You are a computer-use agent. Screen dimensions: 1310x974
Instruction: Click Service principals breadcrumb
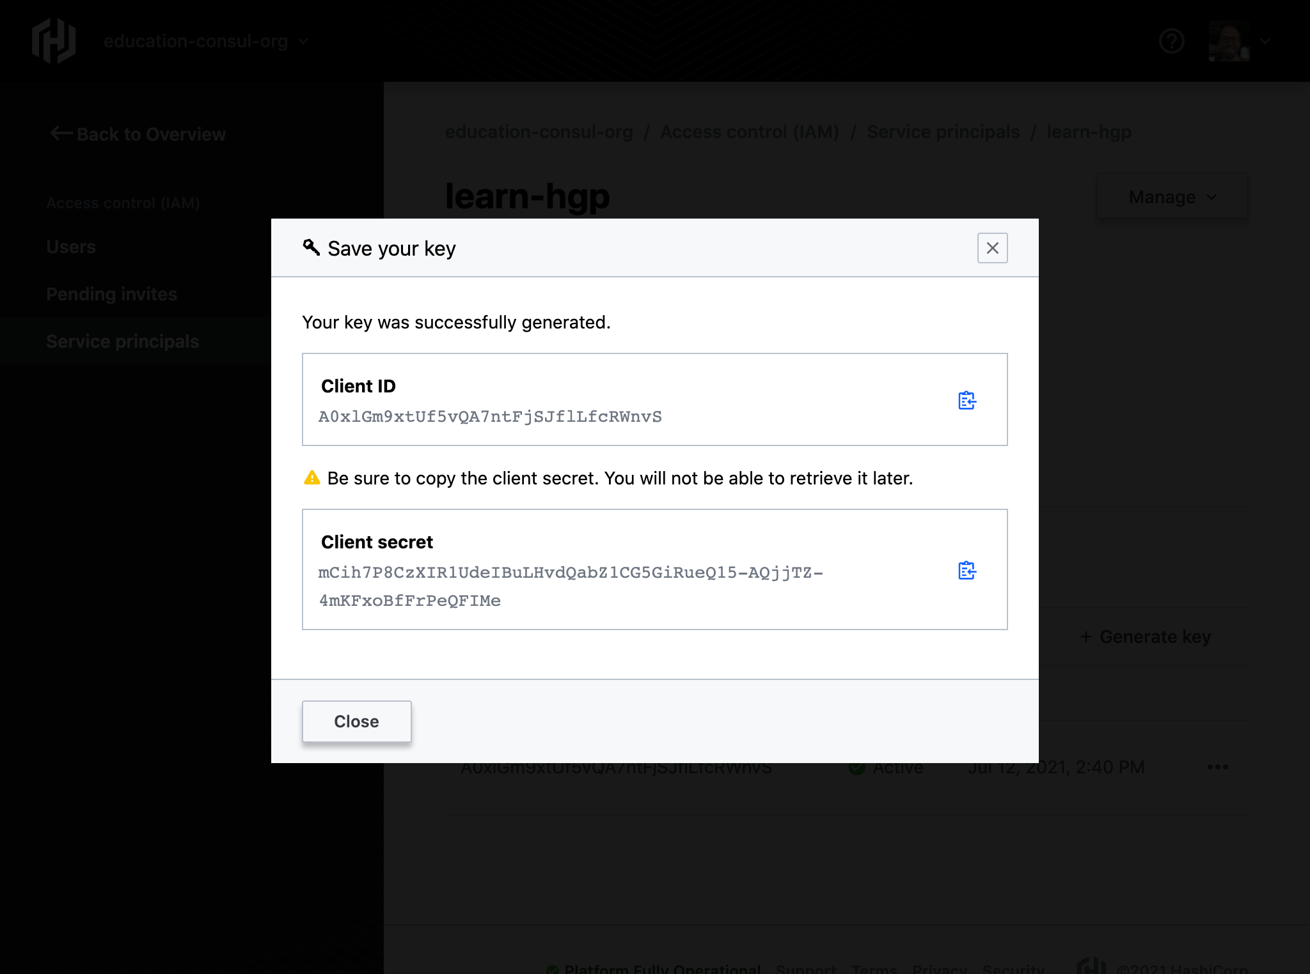coord(943,132)
